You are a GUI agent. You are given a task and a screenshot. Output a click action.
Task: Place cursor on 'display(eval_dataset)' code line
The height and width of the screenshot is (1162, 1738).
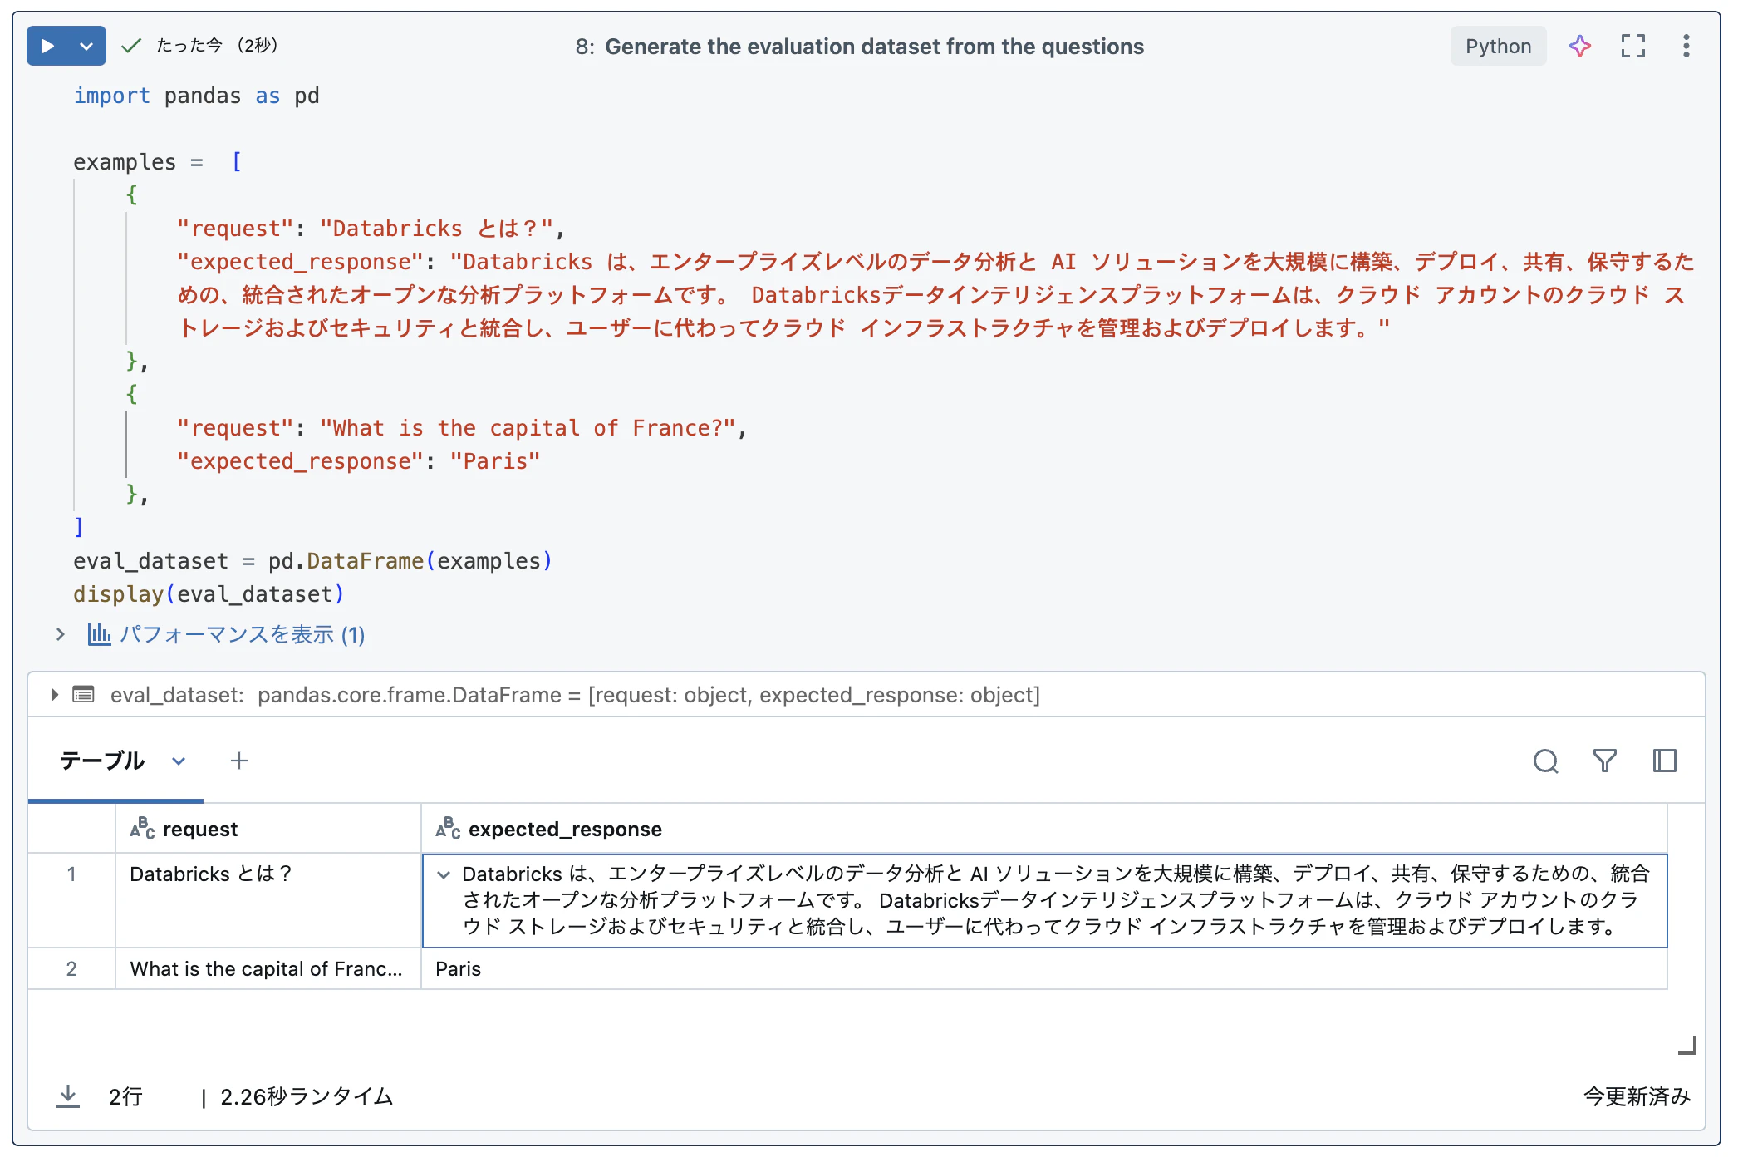click(209, 594)
